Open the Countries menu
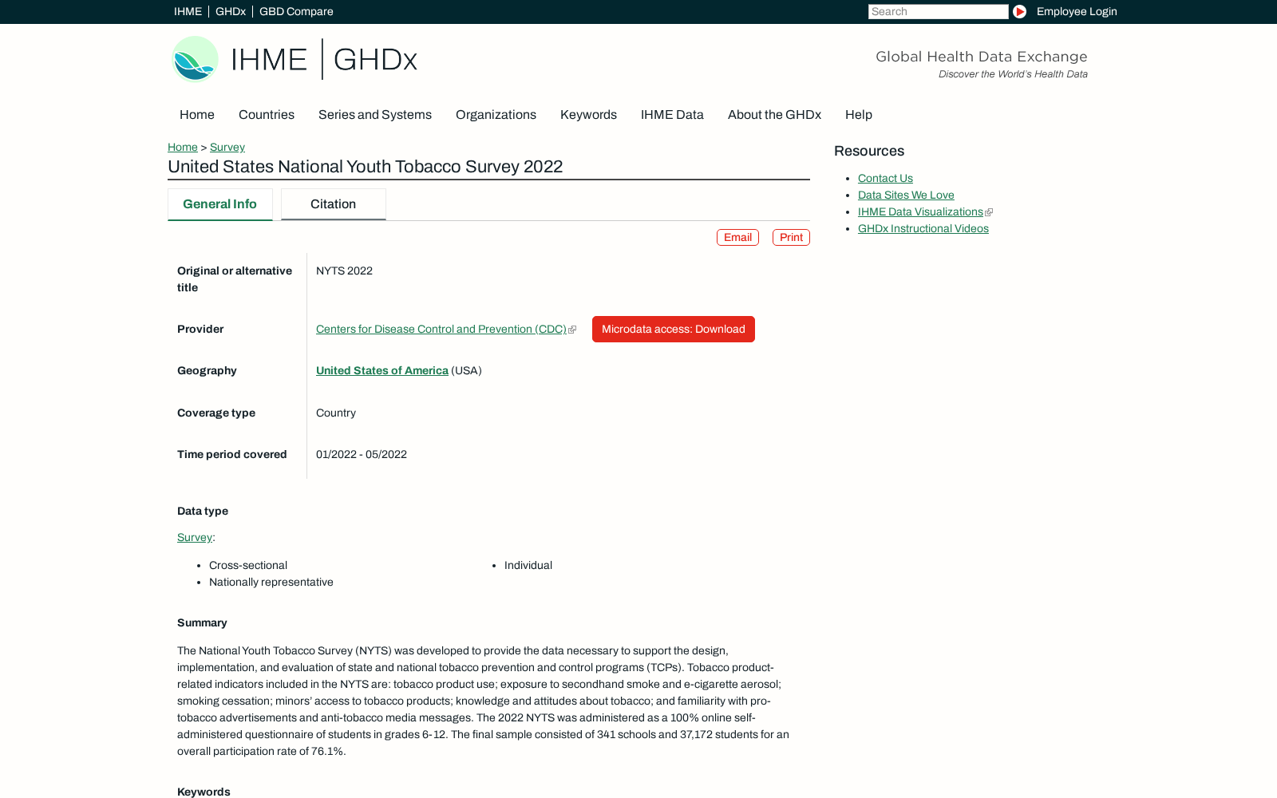Screen dimensions: 1277x798 tap(267, 115)
